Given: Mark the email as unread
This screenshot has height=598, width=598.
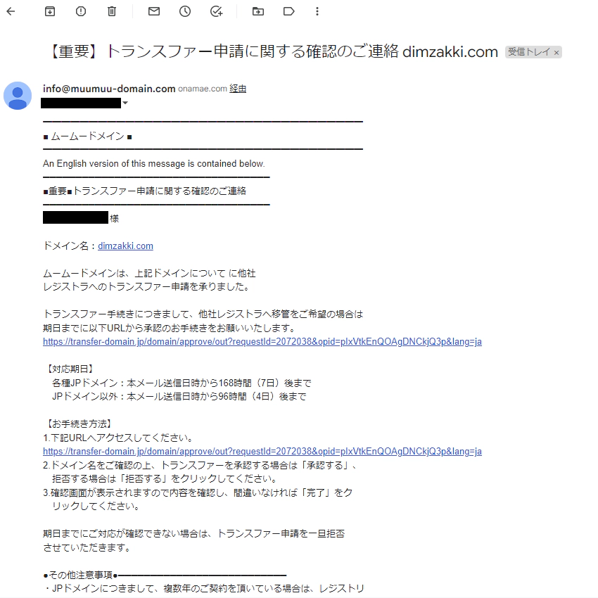Looking at the screenshot, I should (154, 11).
